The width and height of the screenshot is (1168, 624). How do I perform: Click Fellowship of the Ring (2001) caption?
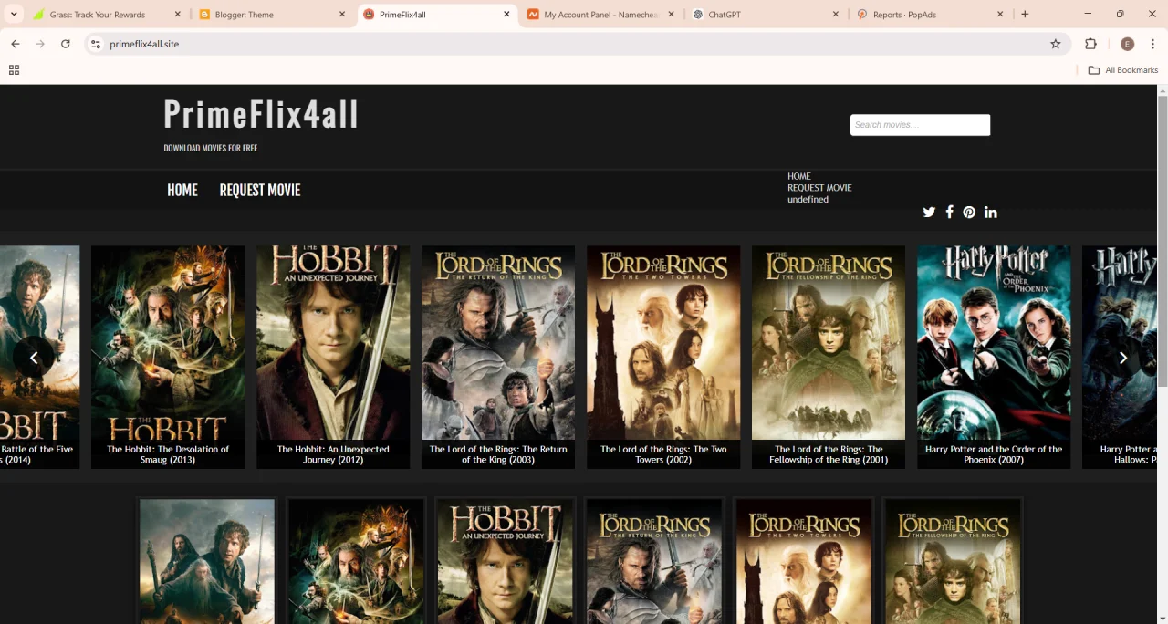tap(829, 454)
